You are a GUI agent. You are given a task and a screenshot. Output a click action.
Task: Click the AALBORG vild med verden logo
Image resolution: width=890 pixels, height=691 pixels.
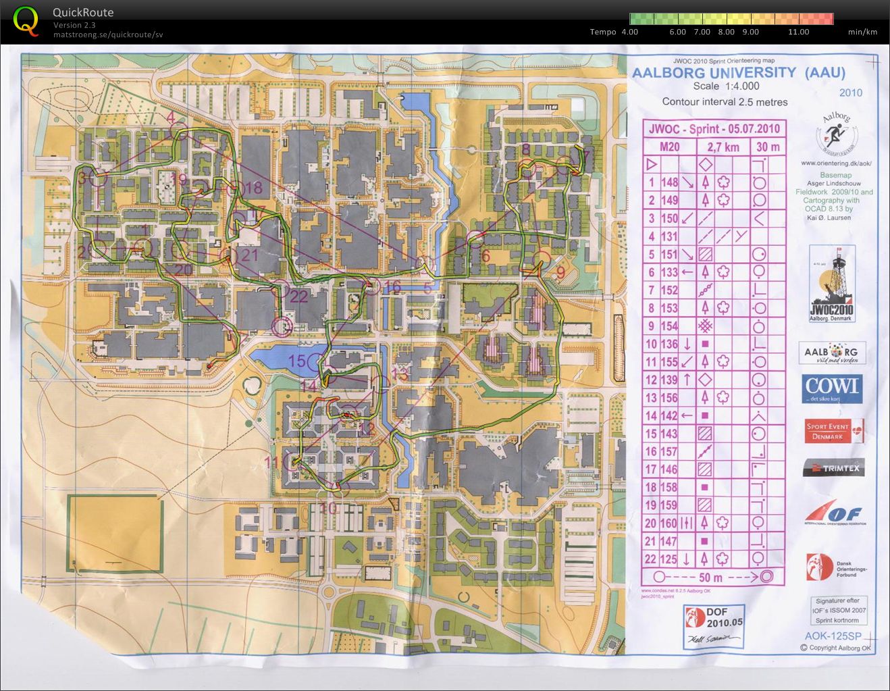(x=833, y=353)
